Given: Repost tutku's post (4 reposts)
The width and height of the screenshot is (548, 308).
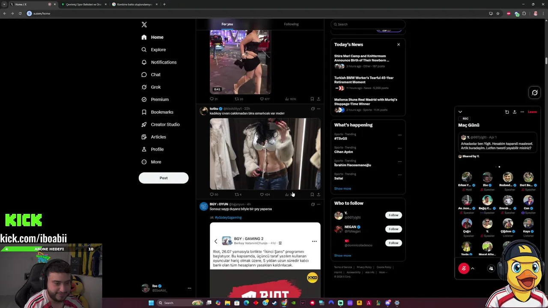Looking at the screenshot, I should pyautogui.click(x=238, y=195).
